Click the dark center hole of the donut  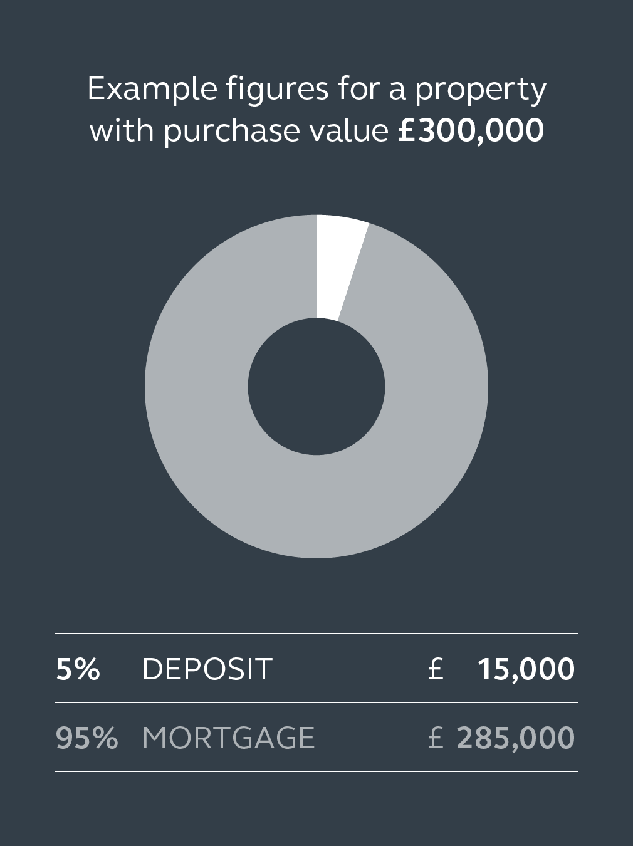pos(316,387)
